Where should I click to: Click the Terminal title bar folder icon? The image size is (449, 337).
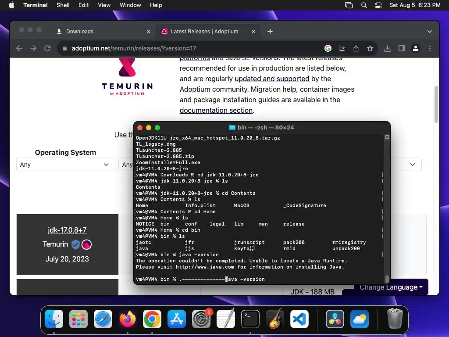click(x=232, y=128)
